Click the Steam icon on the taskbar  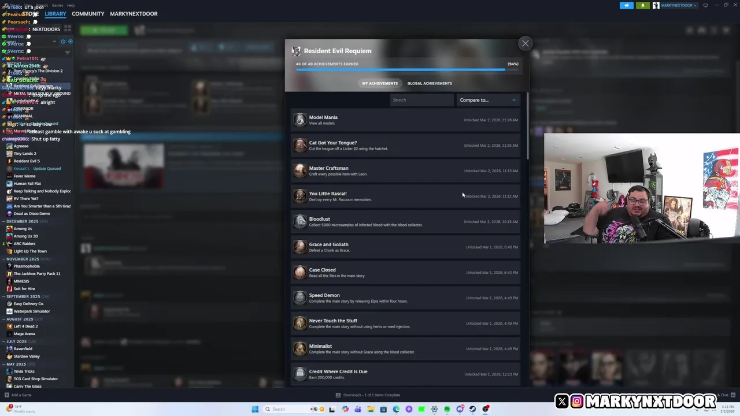coord(472,409)
